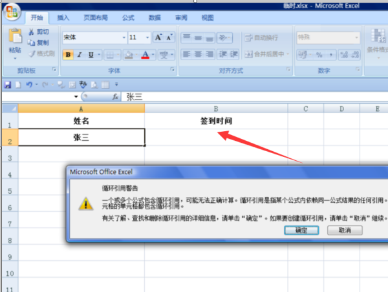This screenshot has height=292, width=388.
Task: Click the Office button logo
Action: point(12,12)
